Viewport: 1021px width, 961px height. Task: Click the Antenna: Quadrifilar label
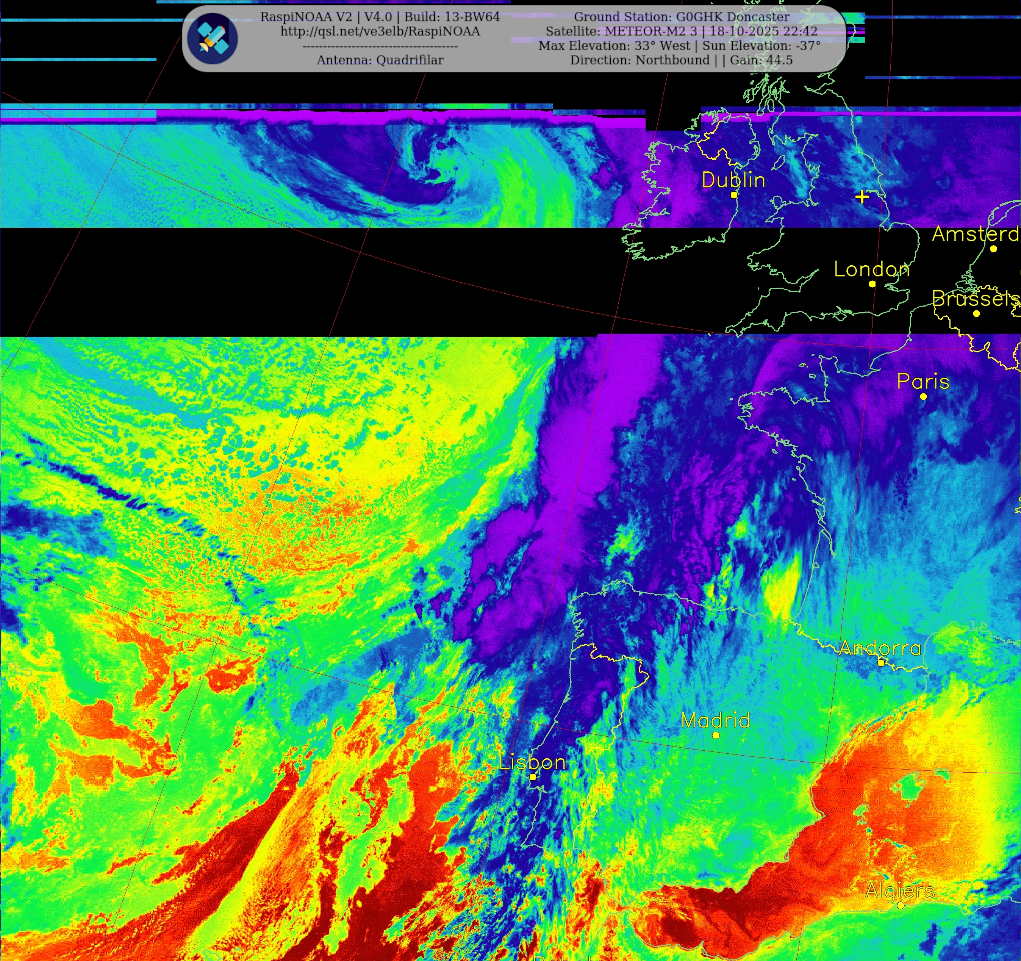coord(380,60)
